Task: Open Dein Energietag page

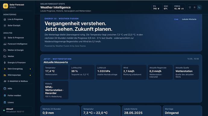Action: [17, 69]
